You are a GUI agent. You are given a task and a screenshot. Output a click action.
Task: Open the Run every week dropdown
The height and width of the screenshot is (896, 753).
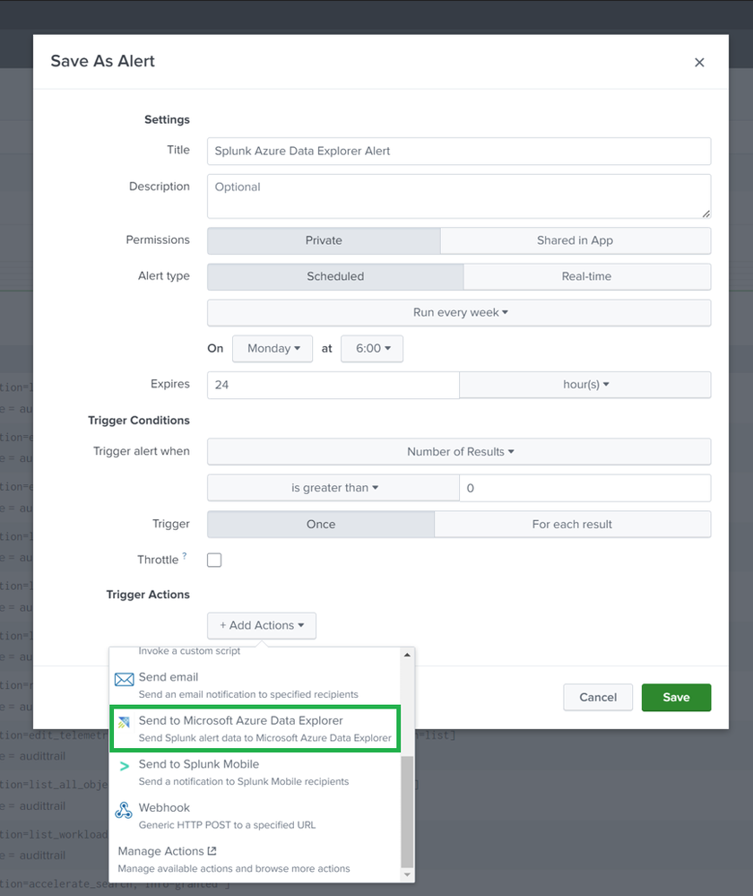[x=459, y=313]
